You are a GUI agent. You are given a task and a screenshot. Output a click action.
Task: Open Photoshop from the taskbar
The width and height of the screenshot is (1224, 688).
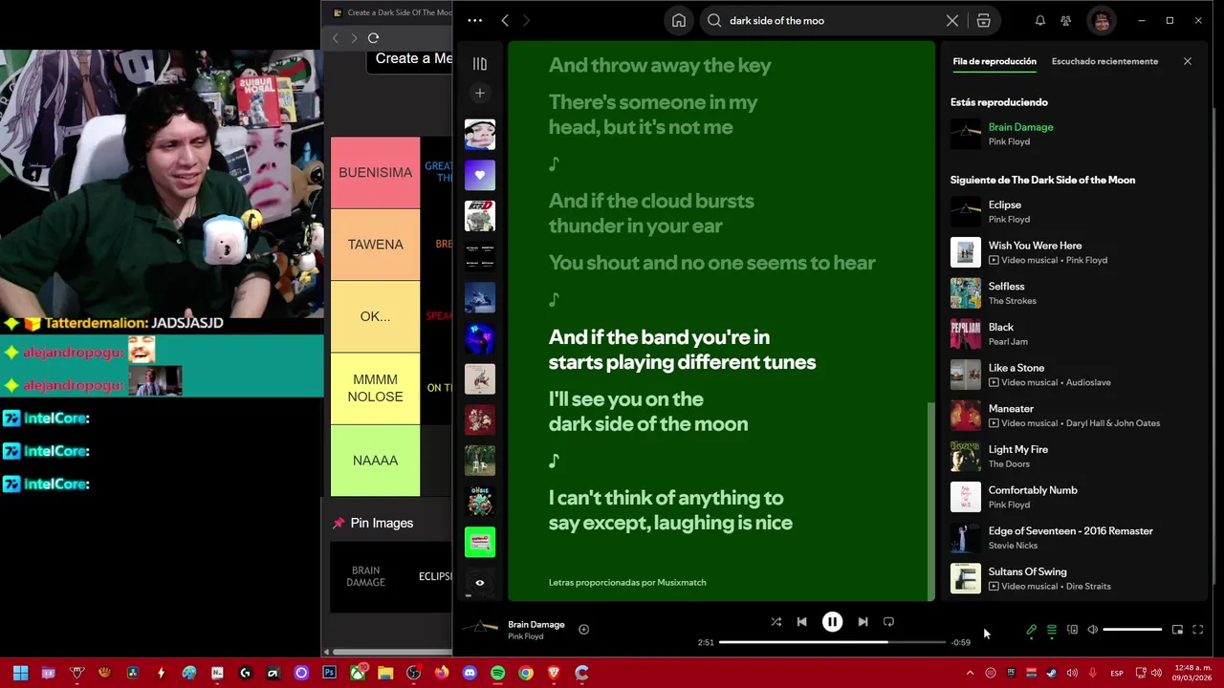pyautogui.click(x=329, y=673)
